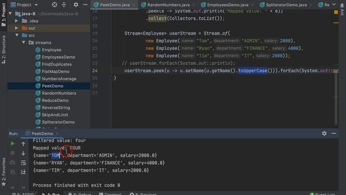Click the collect call on line 17
346x195 pixels.
(x=157, y=18)
